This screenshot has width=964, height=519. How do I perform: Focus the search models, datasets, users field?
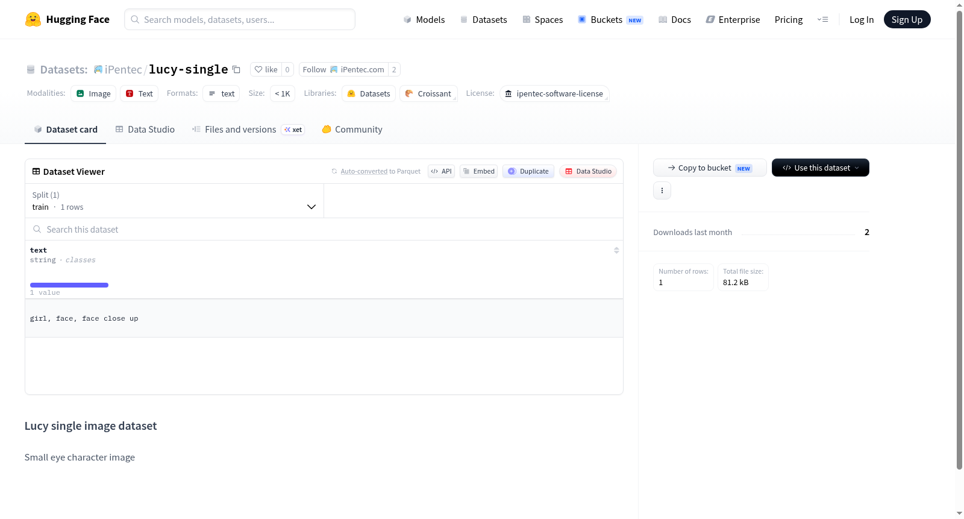[x=240, y=19]
